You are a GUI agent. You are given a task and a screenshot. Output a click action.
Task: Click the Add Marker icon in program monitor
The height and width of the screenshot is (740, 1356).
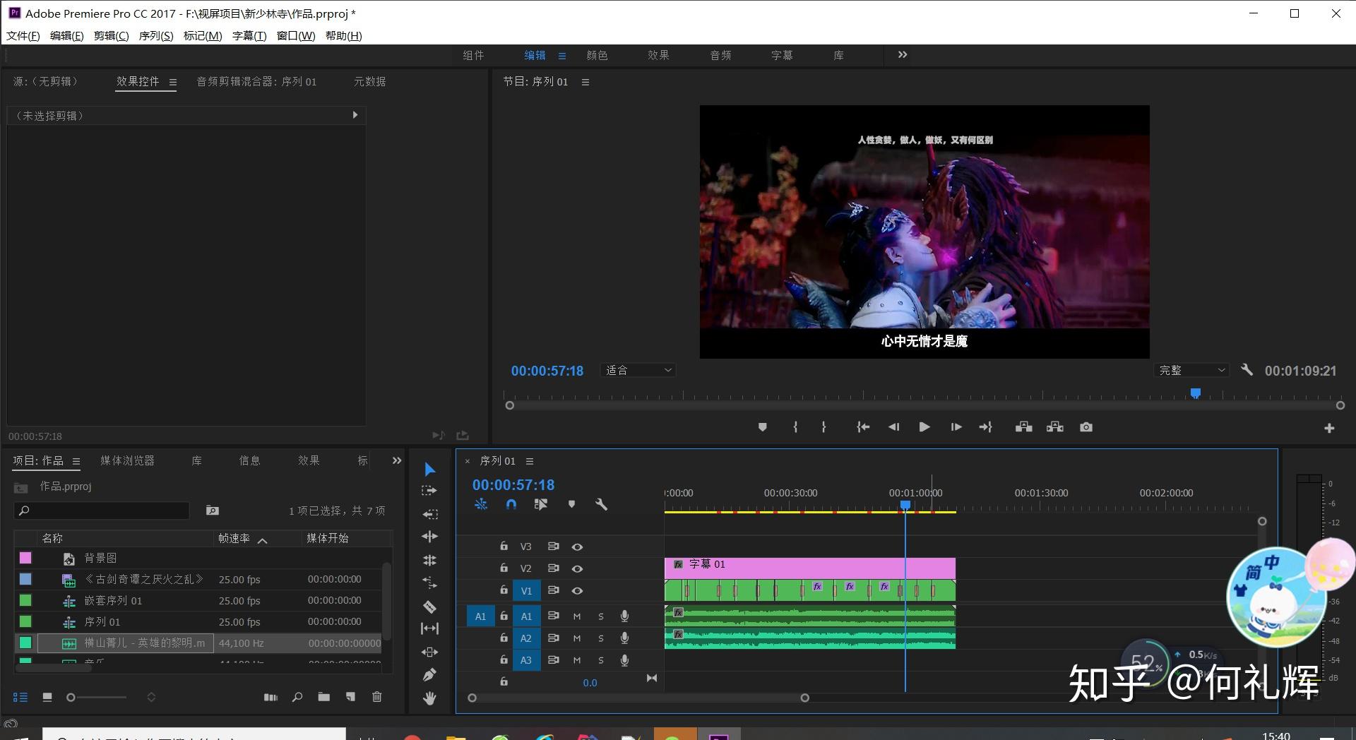pyautogui.click(x=762, y=427)
